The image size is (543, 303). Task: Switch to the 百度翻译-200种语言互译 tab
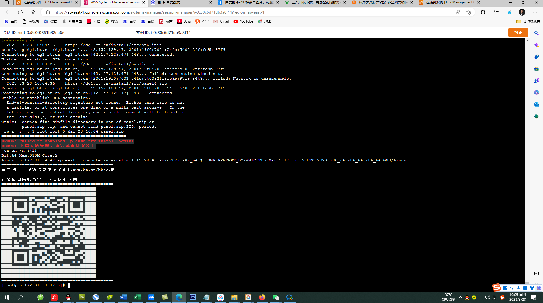click(249, 2)
